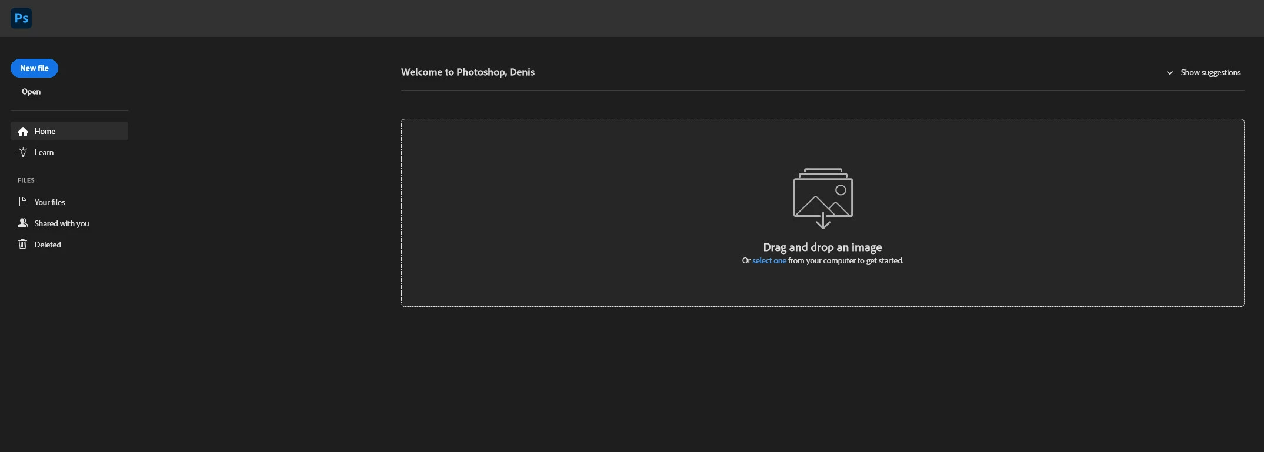Click the Photoshop Ps logo icon
This screenshot has height=452, width=1264.
click(21, 18)
